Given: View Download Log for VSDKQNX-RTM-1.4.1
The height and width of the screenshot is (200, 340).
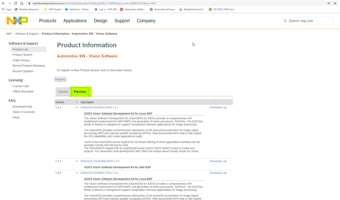Looking at the screenshot, I should coord(218,161).
